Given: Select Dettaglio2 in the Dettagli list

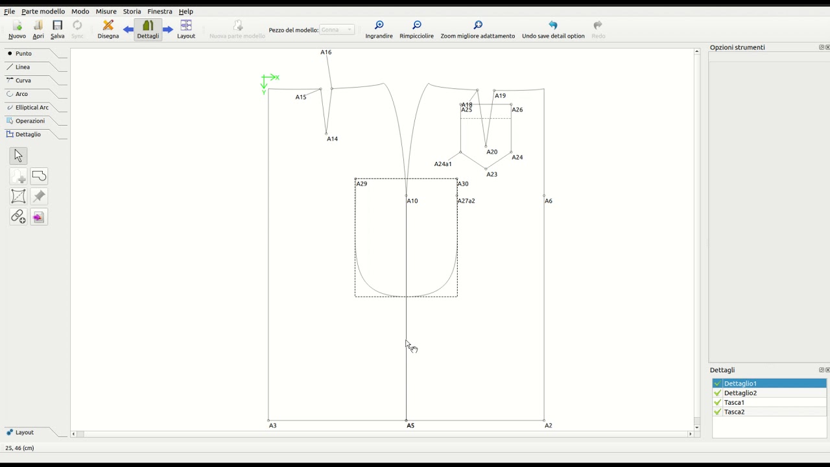Looking at the screenshot, I should [769, 393].
